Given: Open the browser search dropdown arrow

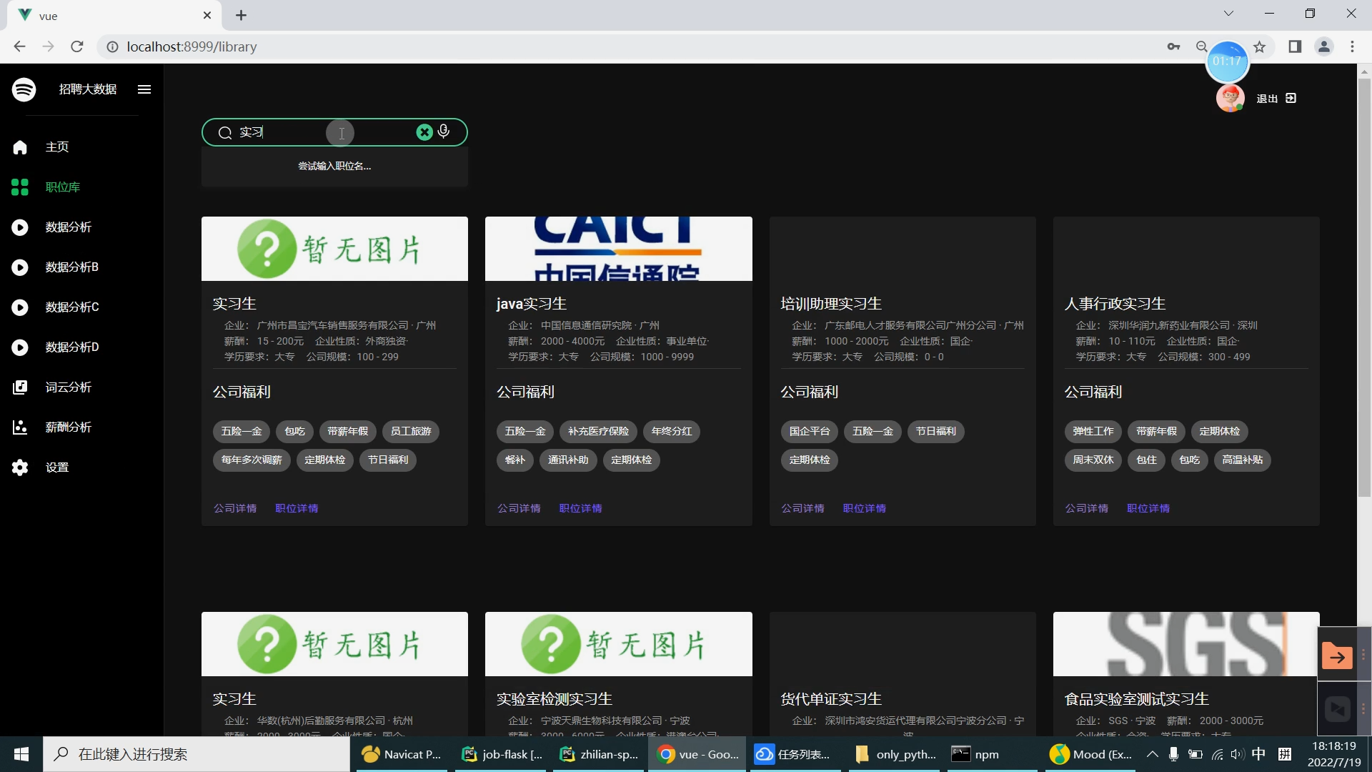Looking at the screenshot, I should (1228, 13).
